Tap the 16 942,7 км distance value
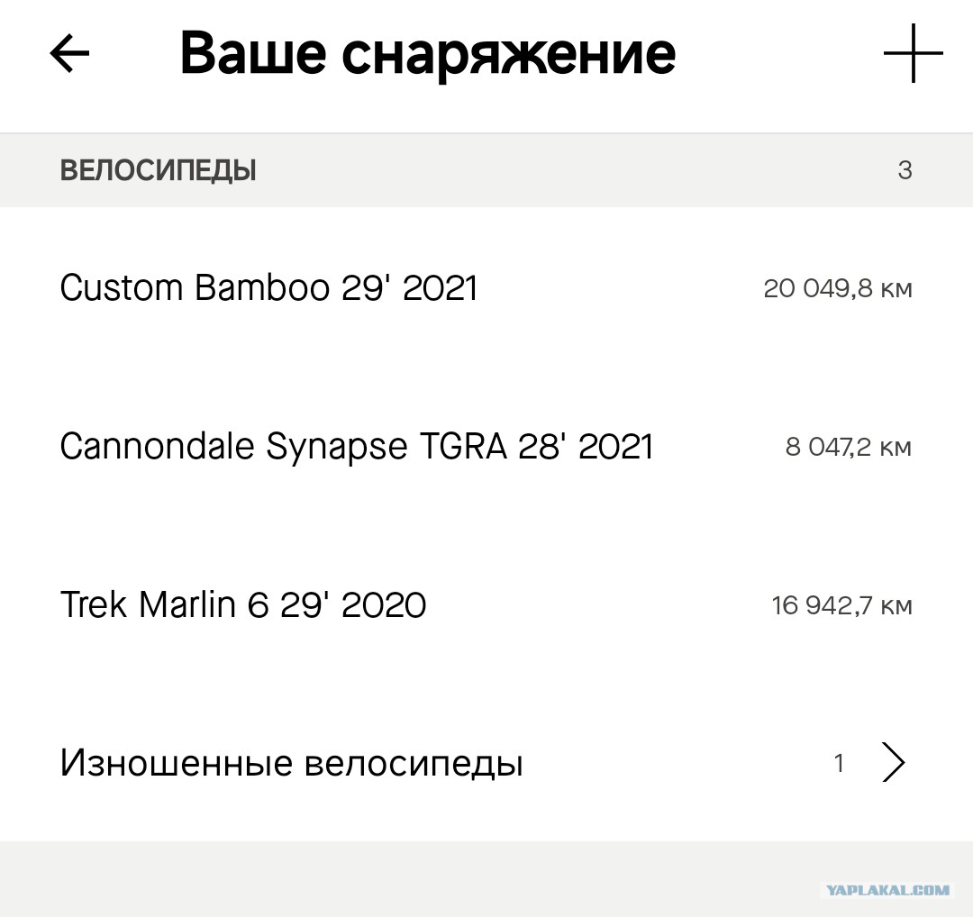973x917 pixels. point(842,605)
